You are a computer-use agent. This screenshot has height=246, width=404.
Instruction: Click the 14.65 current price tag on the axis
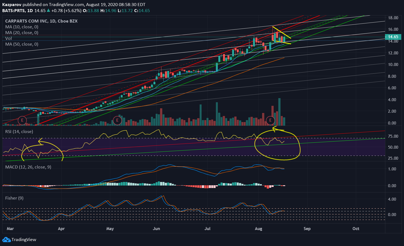pos(393,37)
